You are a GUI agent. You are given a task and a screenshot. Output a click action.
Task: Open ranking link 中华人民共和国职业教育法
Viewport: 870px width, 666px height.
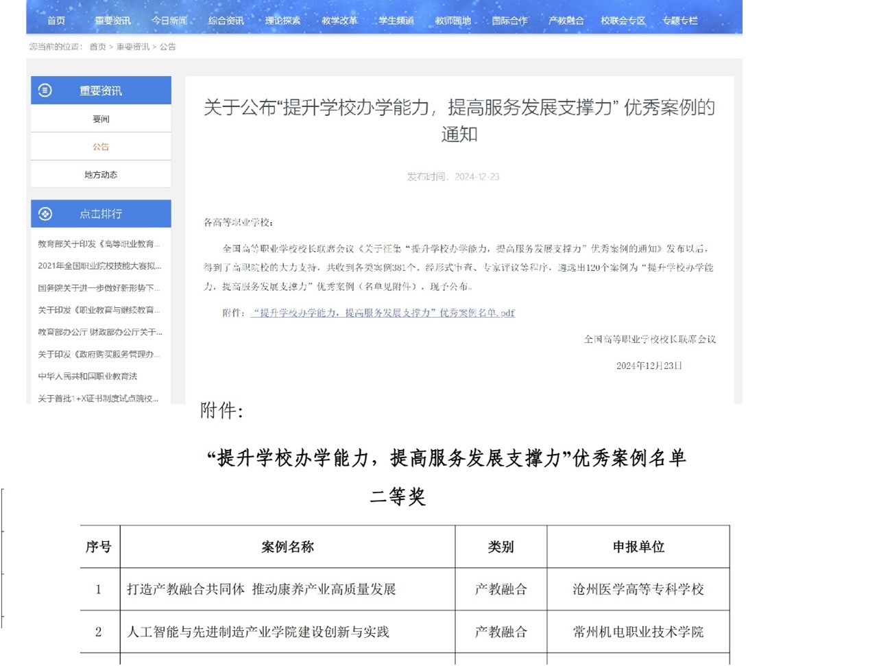click(88, 377)
